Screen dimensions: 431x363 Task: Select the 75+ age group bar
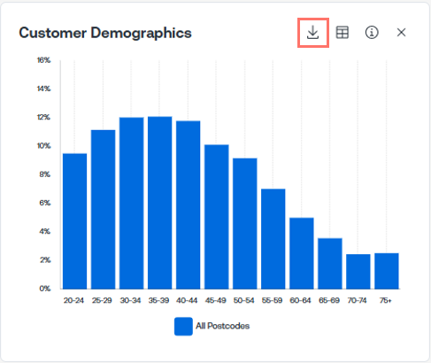tap(387, 271)
